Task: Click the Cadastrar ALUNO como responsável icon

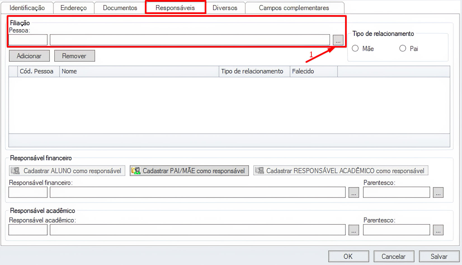Action: tap(15, 171)
